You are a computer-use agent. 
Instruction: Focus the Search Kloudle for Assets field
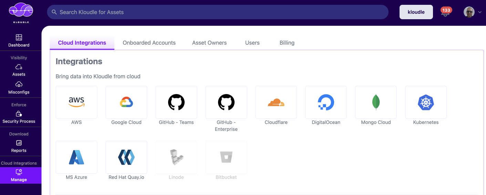click(218, 12)
